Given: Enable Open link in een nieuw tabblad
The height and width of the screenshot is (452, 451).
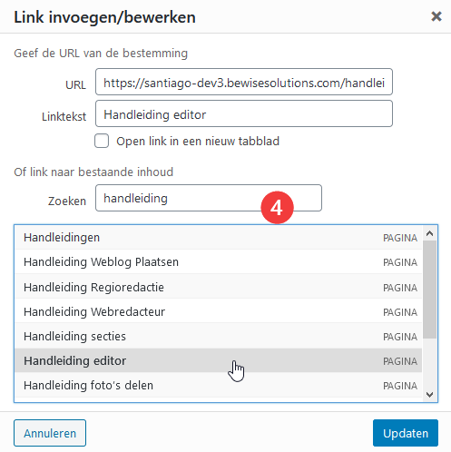Looking at the screenshot, I should pyautogui.click(x=102, y=141).
